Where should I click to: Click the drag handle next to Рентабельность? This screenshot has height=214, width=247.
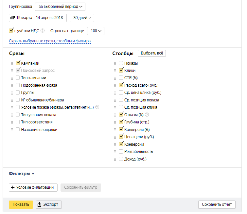115,152
